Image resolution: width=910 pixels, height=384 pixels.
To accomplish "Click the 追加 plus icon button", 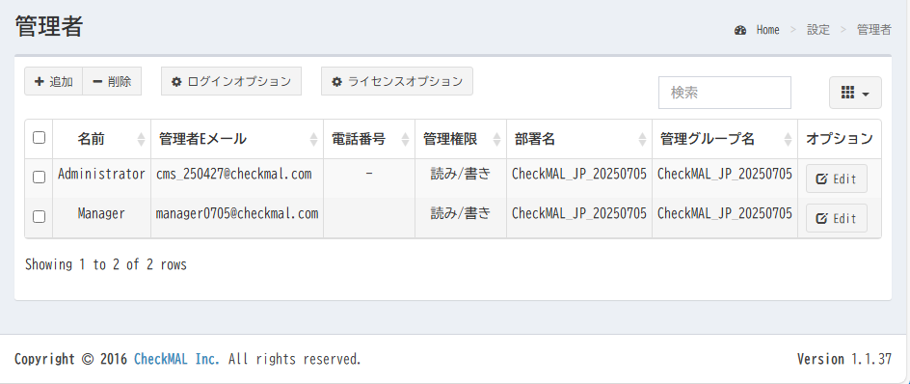I will click(x=53, y=81).
